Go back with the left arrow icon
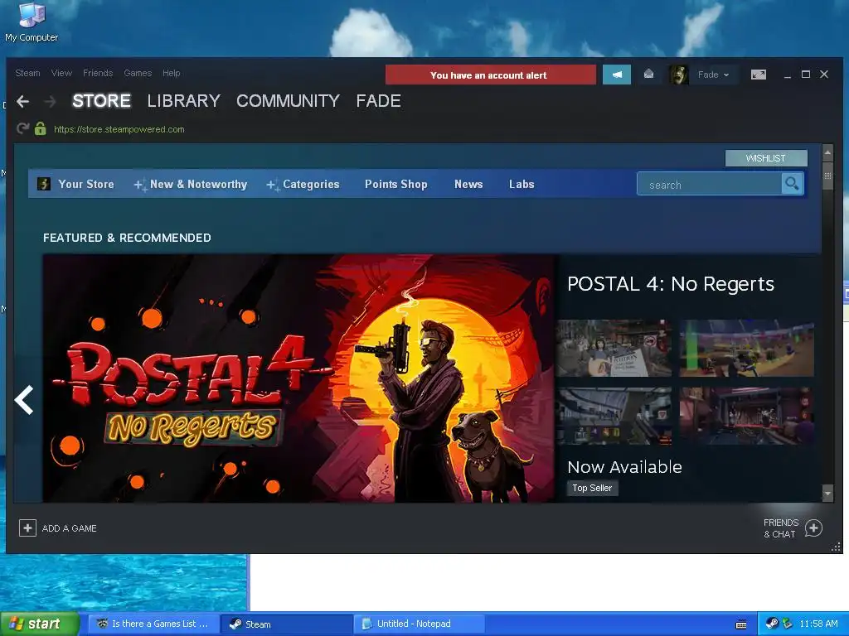Viewport: 849px width, 636px height. point(22,101)
